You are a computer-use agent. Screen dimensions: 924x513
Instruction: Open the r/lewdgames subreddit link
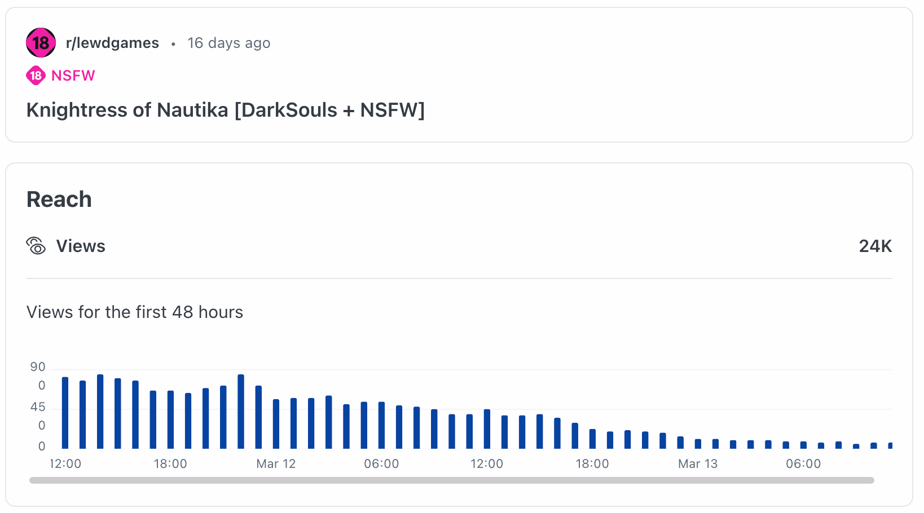point(112,43)
